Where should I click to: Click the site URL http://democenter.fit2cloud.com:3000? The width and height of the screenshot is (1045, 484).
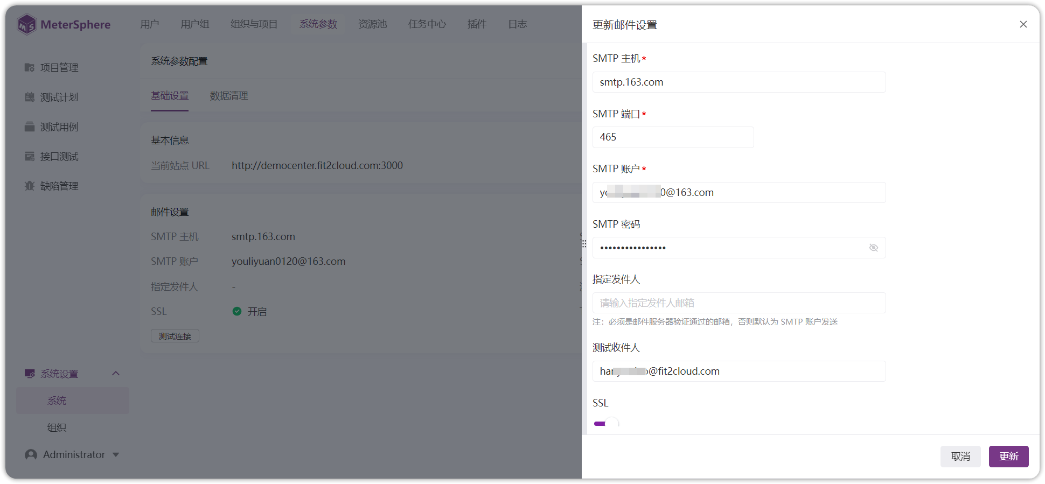(317, 166)
